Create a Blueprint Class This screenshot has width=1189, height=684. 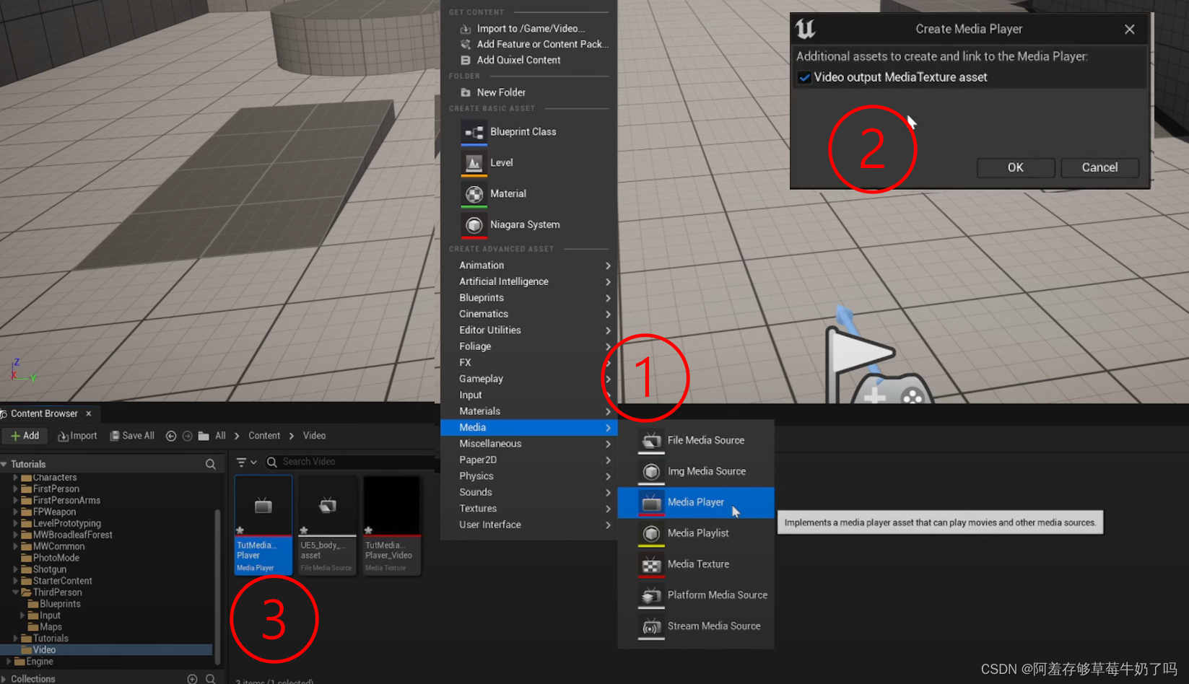tap(523, 131)
